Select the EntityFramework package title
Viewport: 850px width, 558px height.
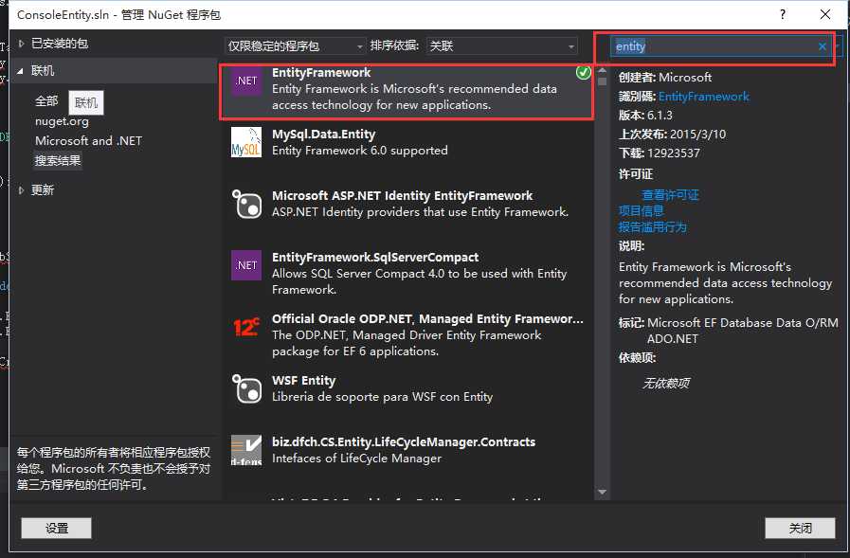click(321, 73)
